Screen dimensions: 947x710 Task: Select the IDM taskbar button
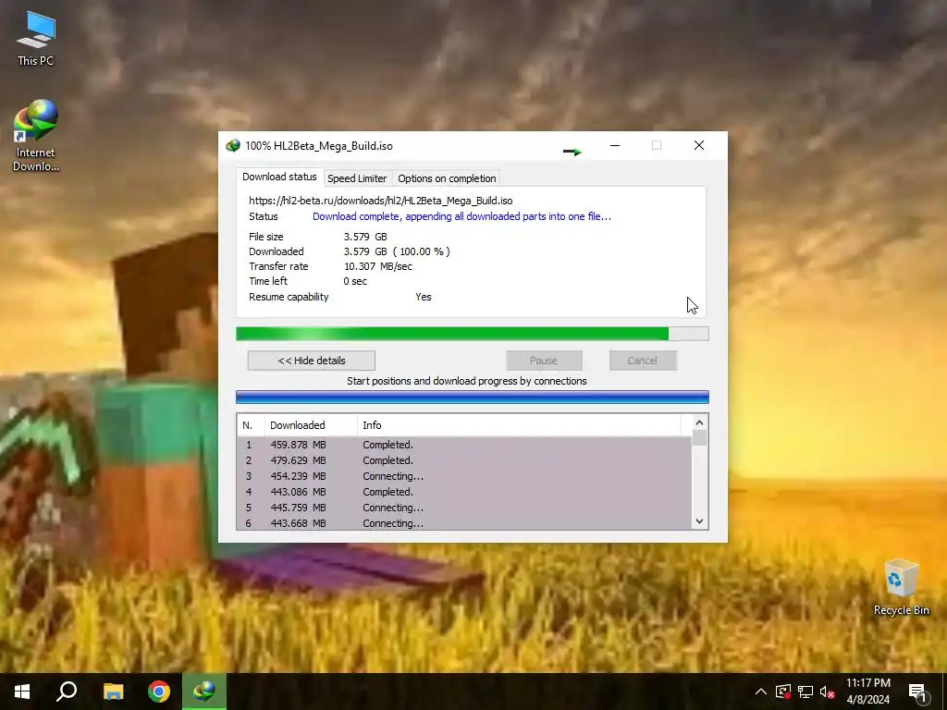(204, 692)
